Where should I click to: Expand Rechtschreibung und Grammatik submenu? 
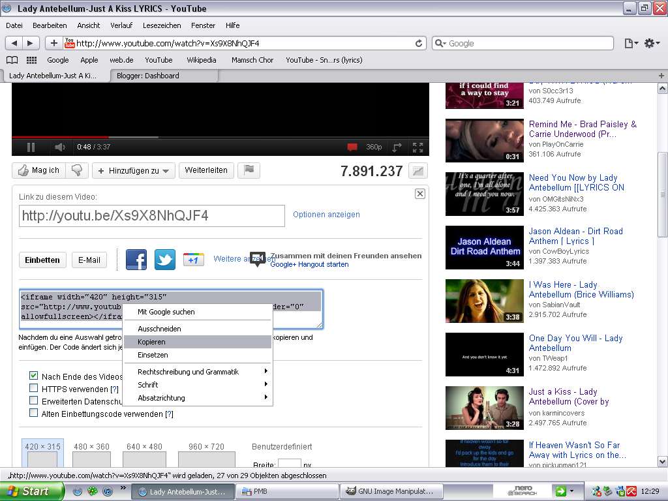198,372
